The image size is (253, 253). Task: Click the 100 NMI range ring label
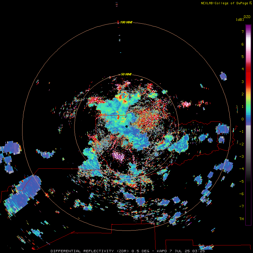(x=126, y=22)
